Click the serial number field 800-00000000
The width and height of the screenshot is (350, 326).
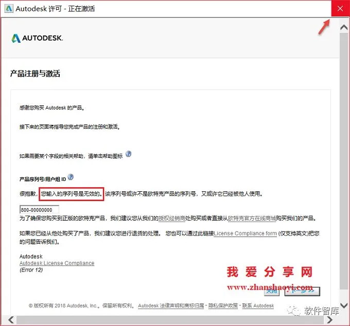(x=39, y=210)
